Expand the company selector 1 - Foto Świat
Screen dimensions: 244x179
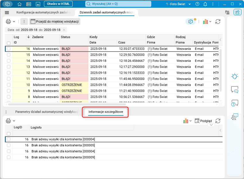click(178, 4)
